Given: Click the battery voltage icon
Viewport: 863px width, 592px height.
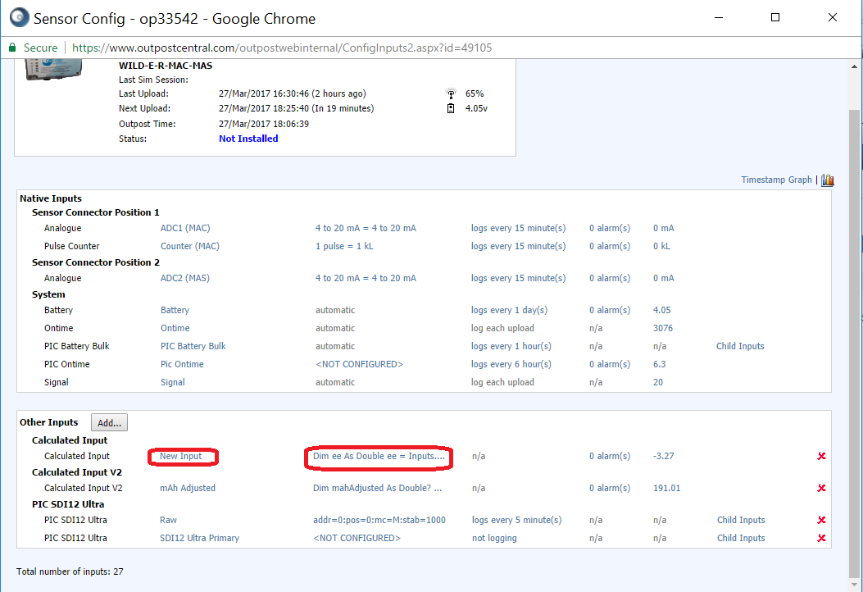Looking at the screenshot, I should coord(450,108).
